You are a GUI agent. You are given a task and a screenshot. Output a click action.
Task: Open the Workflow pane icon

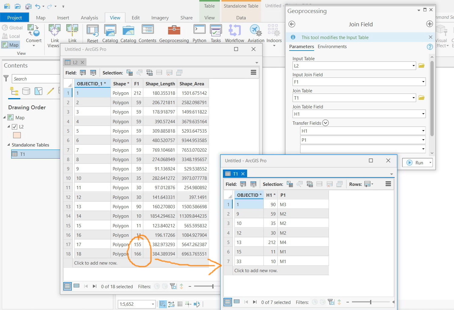click(234, 33)
